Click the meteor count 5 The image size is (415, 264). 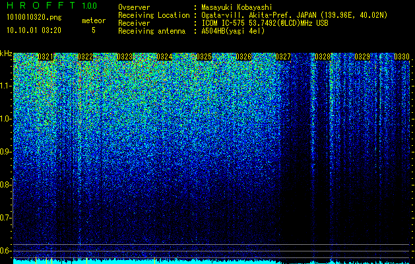94,30
